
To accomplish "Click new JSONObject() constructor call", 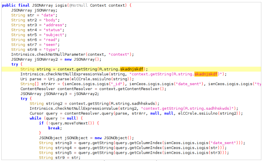I will pyautogui.click(x=113, y=138).
